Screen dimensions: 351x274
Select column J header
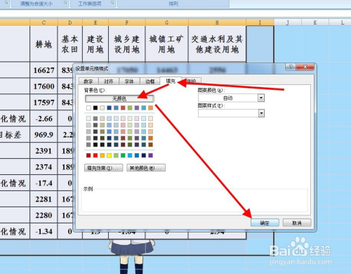click(x=288, y=22)
